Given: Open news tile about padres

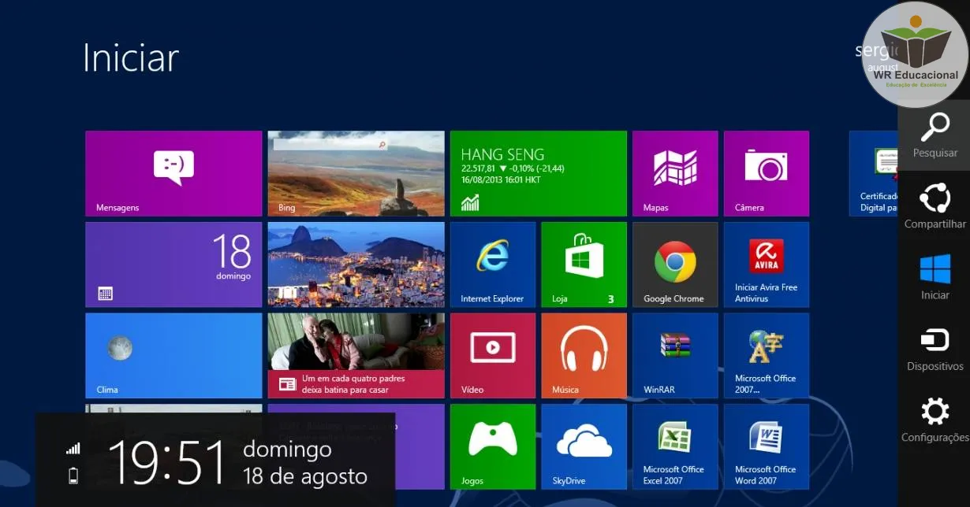Looking at the screenshot, I should 356,356.
